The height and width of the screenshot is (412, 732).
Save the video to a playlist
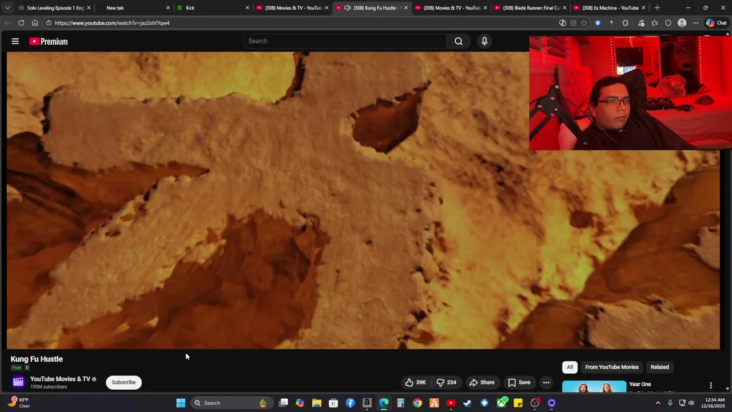pos(519,382)
